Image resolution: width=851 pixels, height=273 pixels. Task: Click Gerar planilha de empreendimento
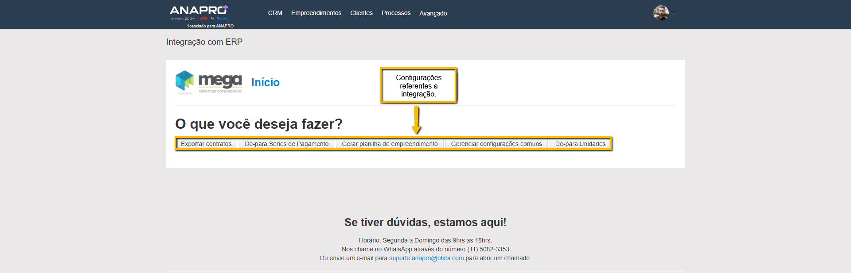390,144
